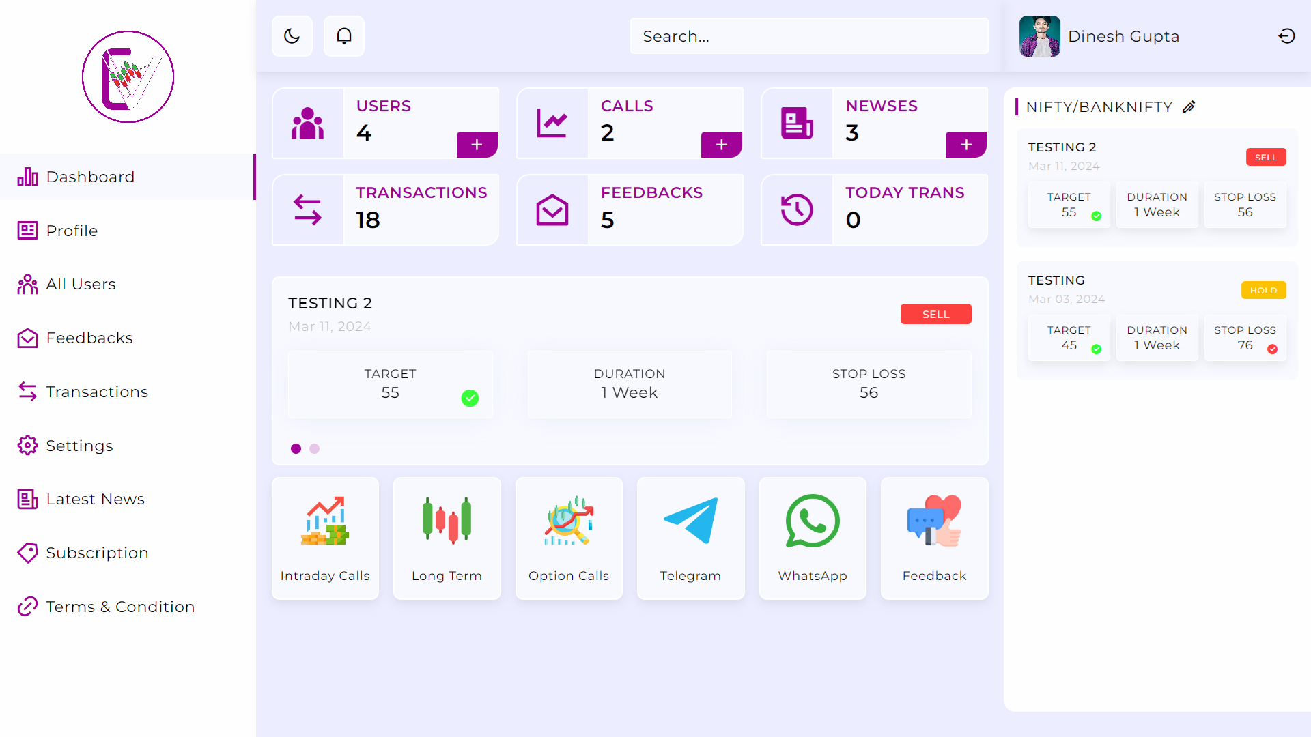
Task: Click the logout icon beside Dinesh Gupta
Action: (1286, 36)
